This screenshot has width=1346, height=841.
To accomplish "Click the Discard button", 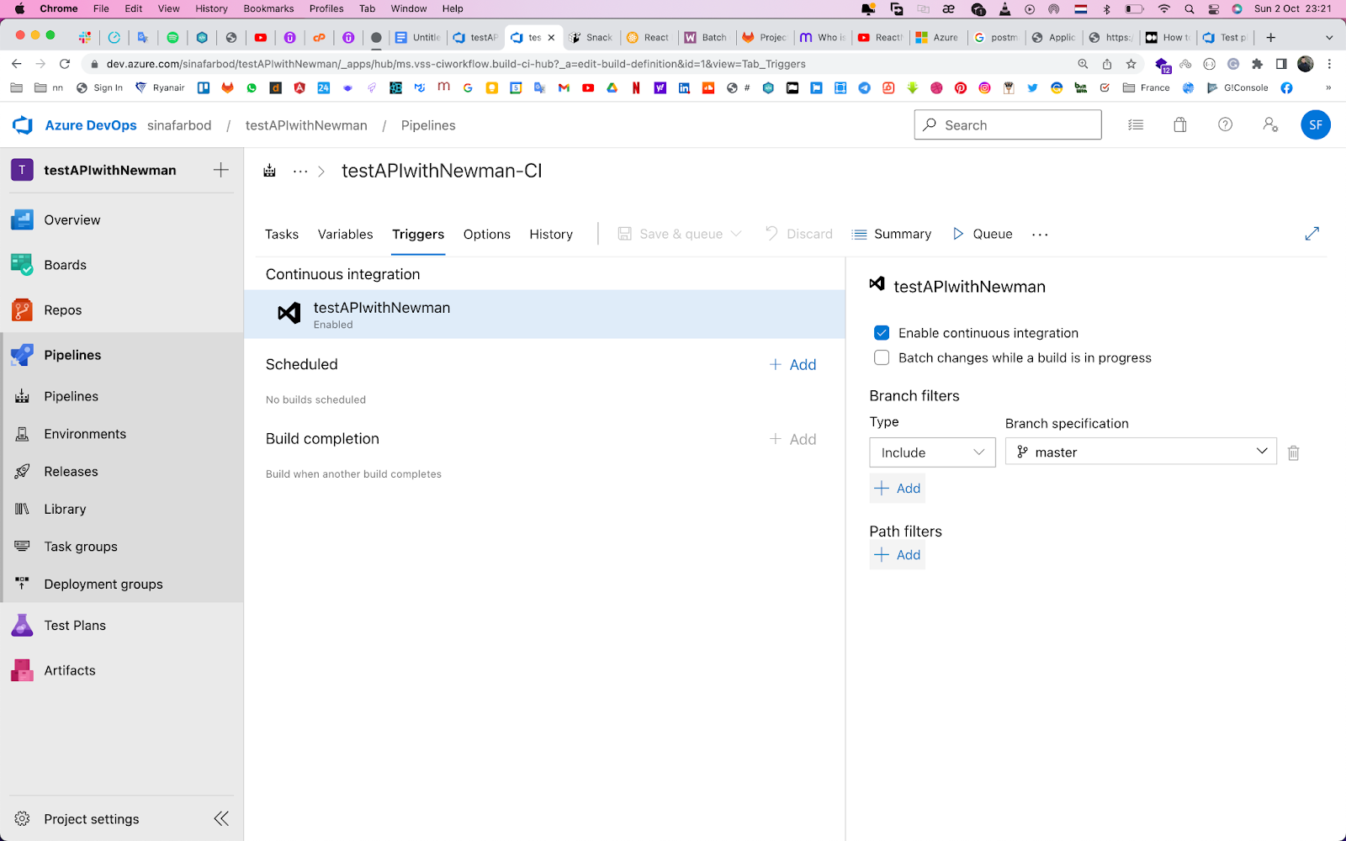I will 799,234.
